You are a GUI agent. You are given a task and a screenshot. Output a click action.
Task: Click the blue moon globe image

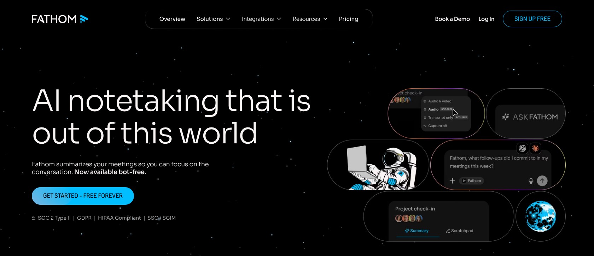pos(540,216)
